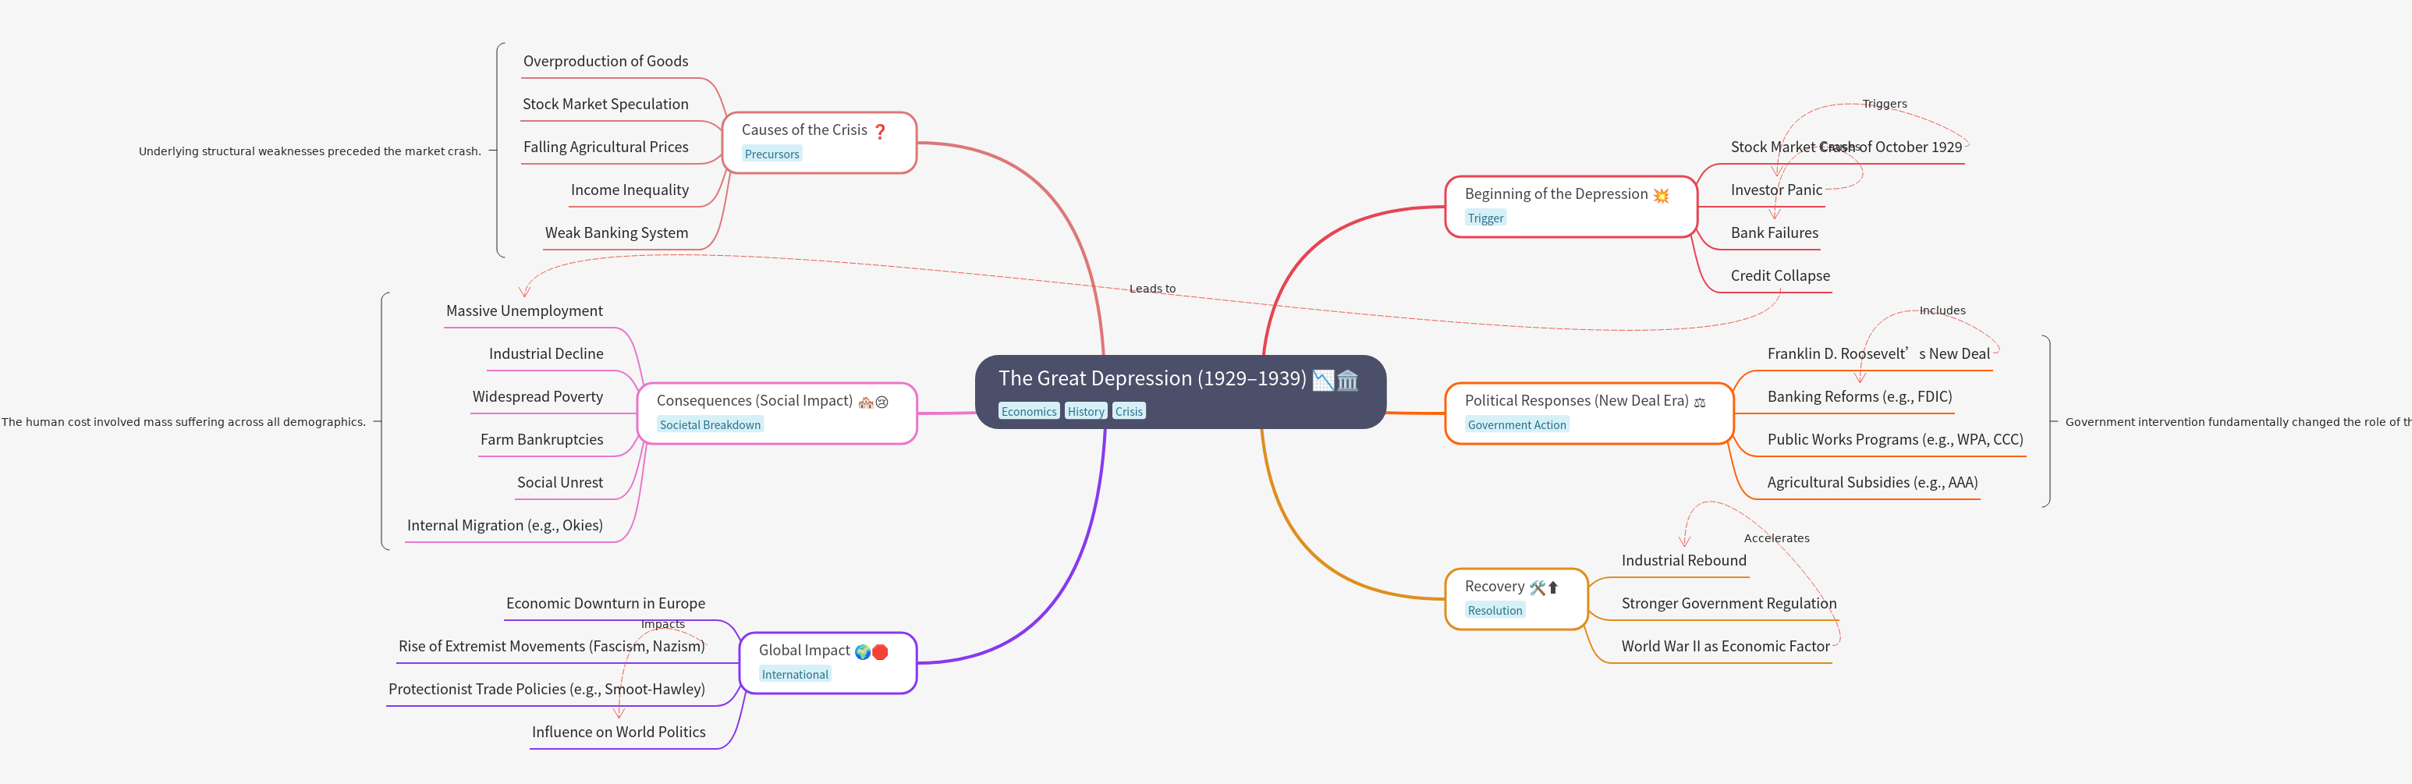Viewport: 2412px width, 784px height.
Task: Select the summary note about underlying structural weaknesses
Action: click(309, 151)
